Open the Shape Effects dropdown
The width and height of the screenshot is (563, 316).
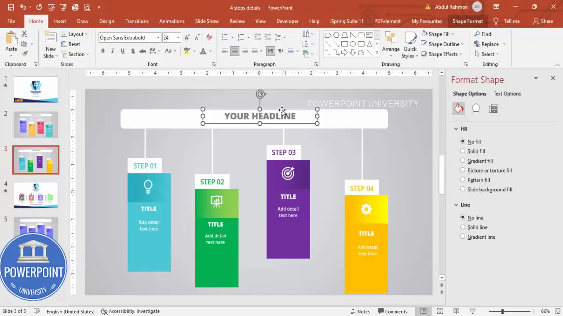[442, 54]
